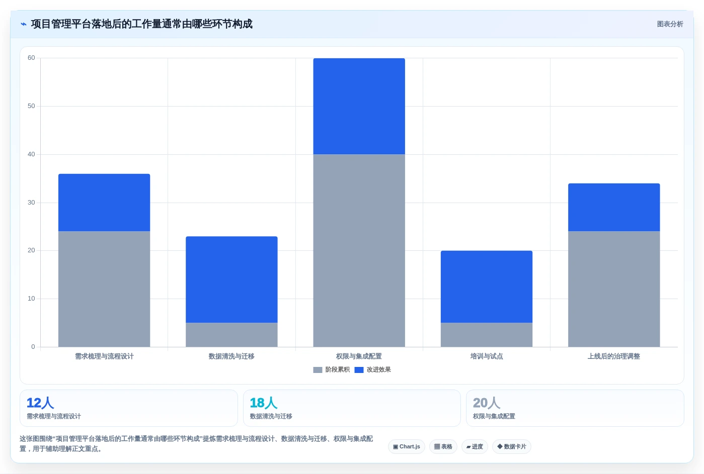Click the 数据卡片 tag chip
Image resolution: width=704 pixels, height=474 pixels.
pos(512,446)
